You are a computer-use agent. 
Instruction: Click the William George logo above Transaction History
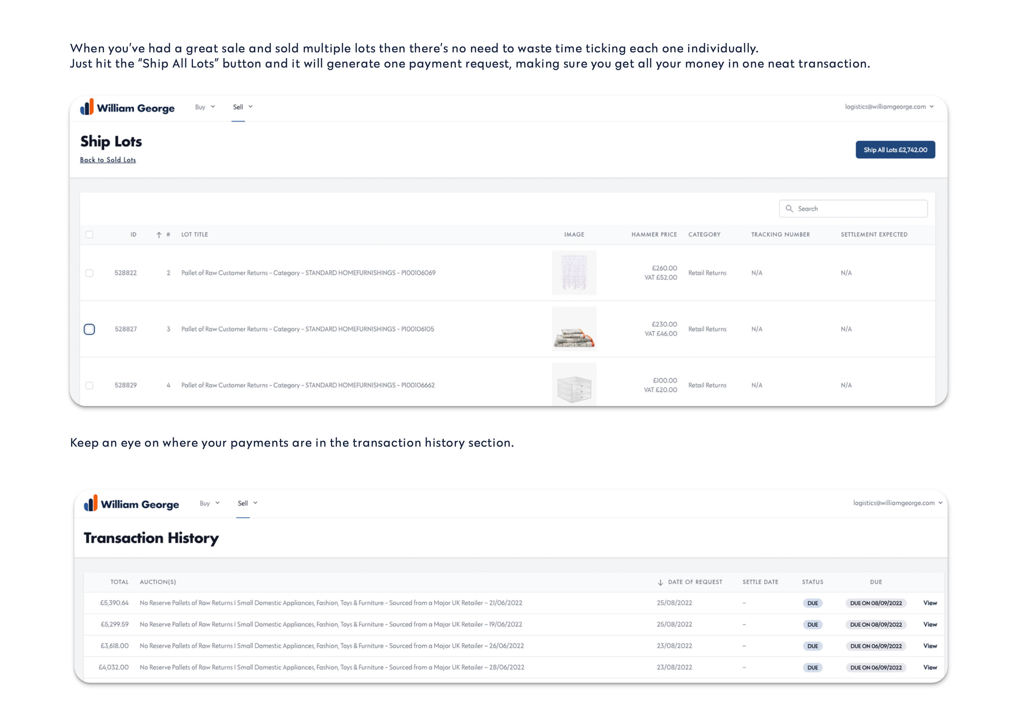(x=132, y=504)
